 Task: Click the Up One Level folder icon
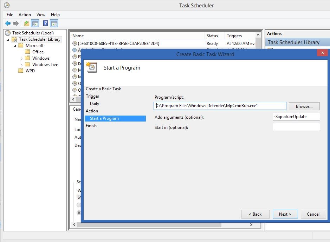coord(27,24)
